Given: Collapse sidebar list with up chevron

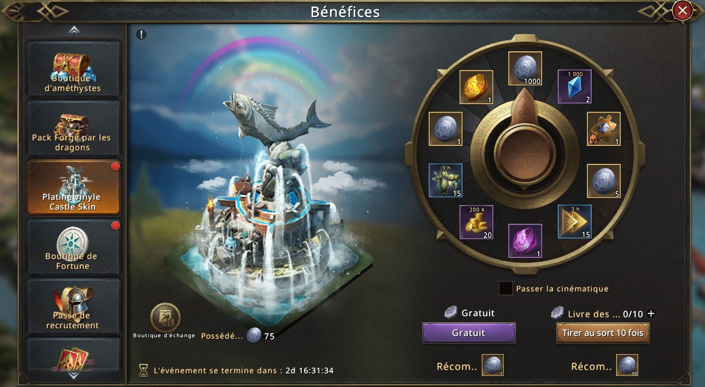Looking at the screenshot, I should (x=74, y=30).
